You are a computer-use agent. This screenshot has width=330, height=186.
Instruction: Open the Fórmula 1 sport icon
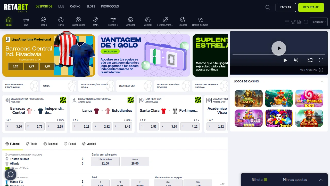click(x=113, y=20)
